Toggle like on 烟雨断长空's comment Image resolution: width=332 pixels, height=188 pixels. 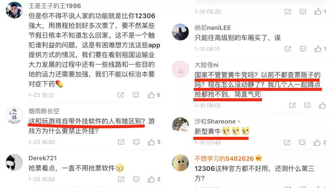point(151,142)
